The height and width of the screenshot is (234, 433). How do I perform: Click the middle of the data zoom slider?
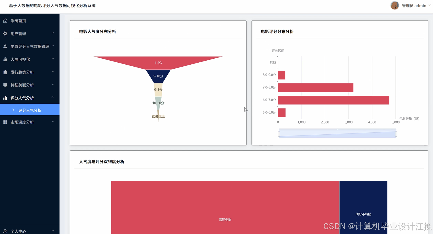tap(337, 134)
